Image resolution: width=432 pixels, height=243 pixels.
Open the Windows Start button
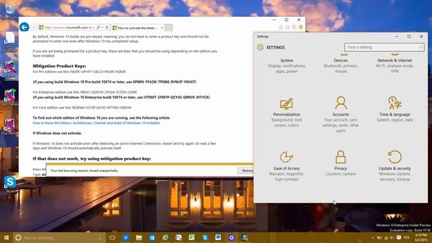(6, 238)
